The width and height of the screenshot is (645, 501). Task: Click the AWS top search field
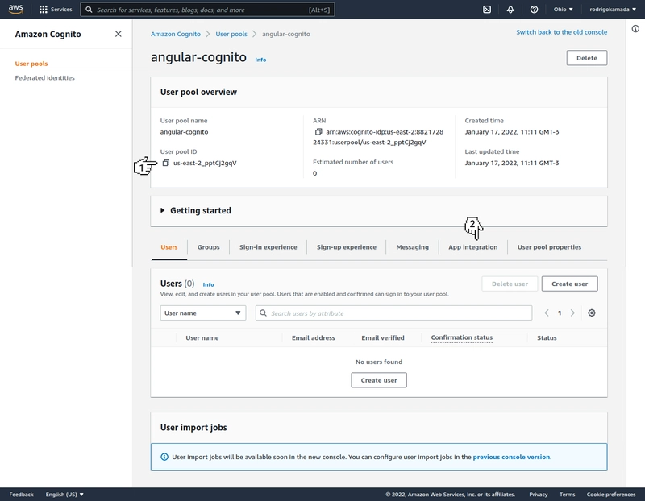pyautogui.click(x=207, y=10)
